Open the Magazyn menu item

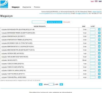tap(16, 7)
